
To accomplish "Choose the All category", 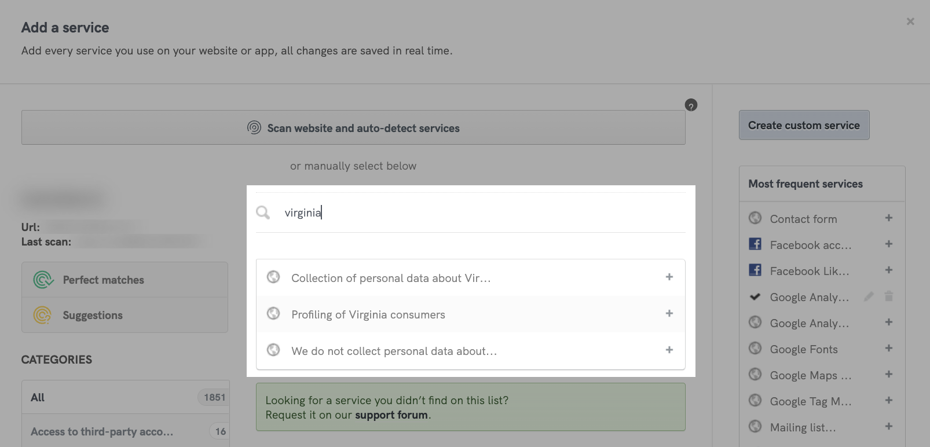I will (x=125, y=397).
